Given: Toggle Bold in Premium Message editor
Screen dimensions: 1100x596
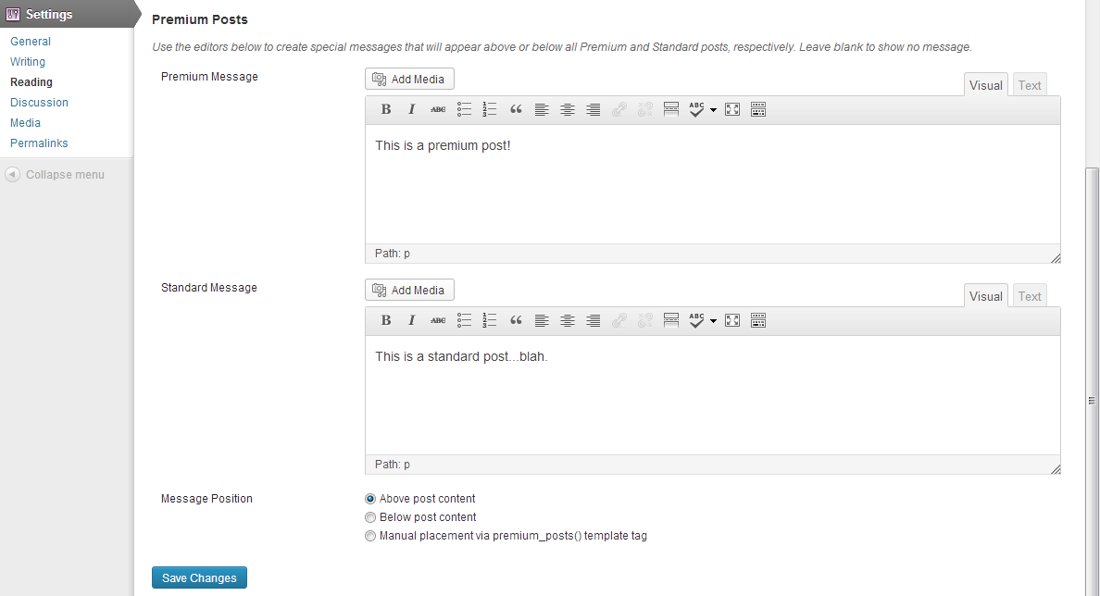Looking at the screenshot, I should pyautogui.click(x=386, y=109).
